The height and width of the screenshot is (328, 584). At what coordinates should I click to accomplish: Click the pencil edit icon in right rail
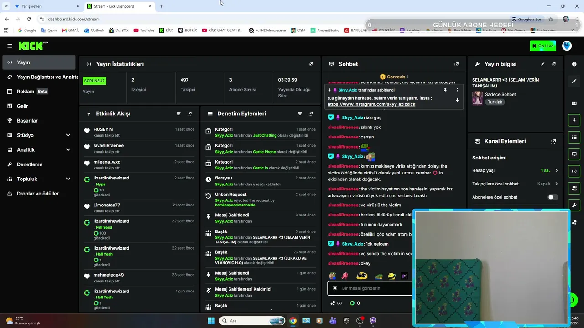coord(574,81)
